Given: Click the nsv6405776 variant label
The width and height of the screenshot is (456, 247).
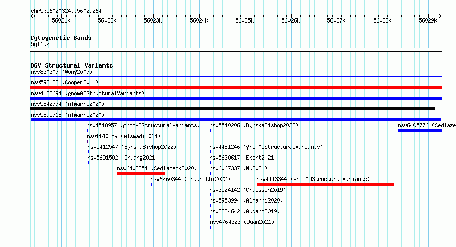Looking at the screenshot, I should click(x=427, y=125).
